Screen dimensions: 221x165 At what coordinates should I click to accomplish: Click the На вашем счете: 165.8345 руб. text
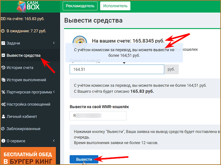pos(128,41)
